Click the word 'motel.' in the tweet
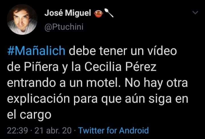The width and height of the screenshot is (205, 139). (104, 83)
